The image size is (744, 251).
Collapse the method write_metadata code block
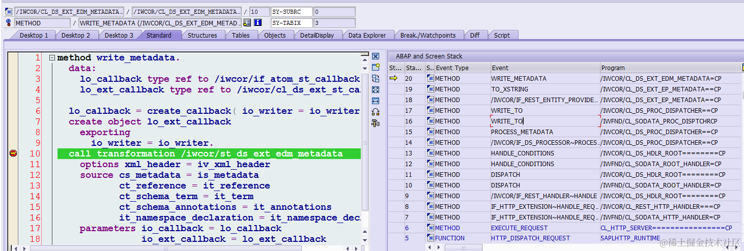52,58
